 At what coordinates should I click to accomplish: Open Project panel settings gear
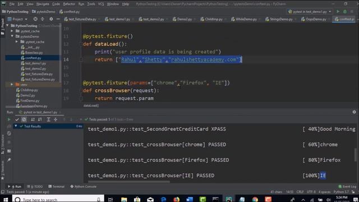tap(51, 19)
